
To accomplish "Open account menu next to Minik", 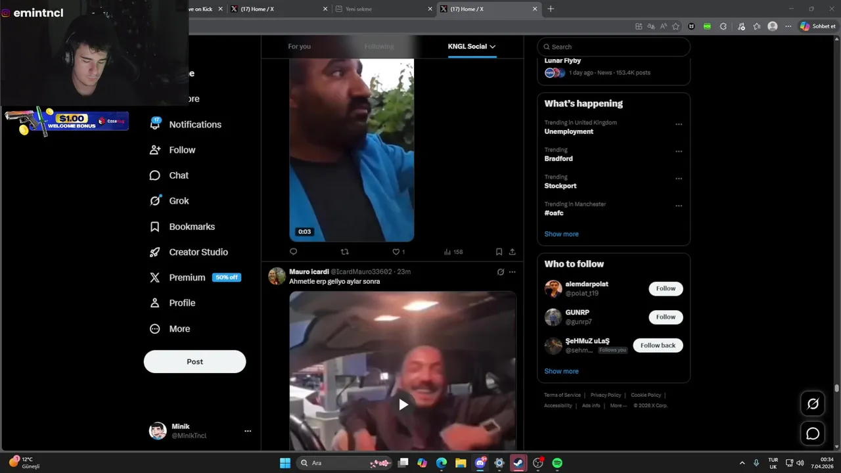I will point(248,431).
